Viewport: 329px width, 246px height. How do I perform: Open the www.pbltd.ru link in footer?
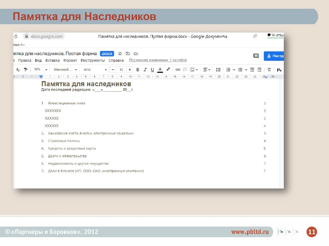tap(250, 232)
